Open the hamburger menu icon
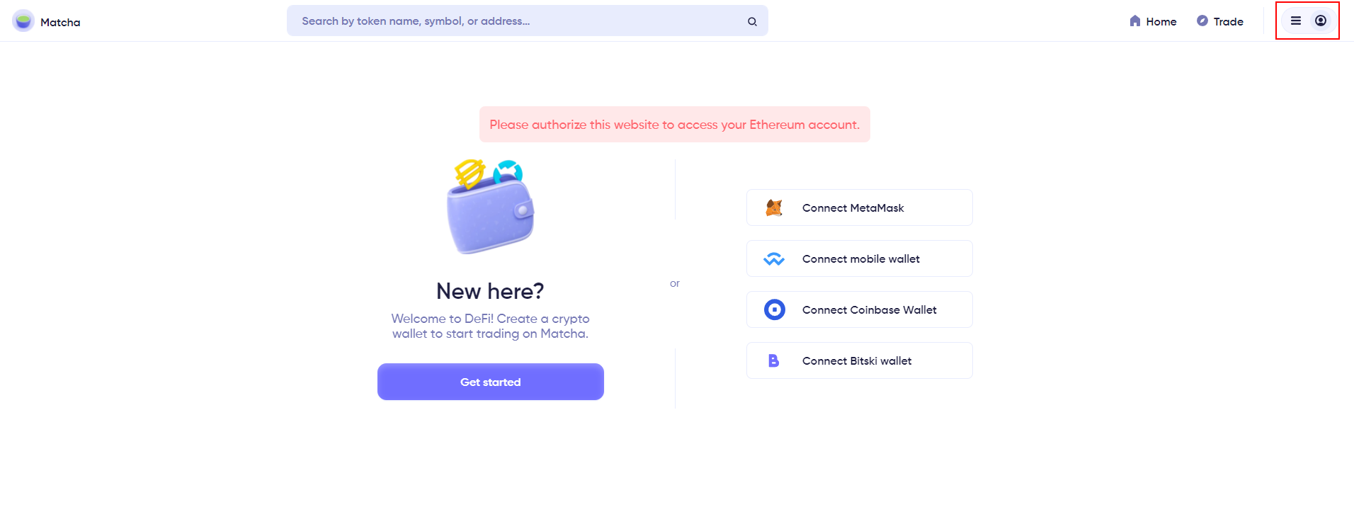Viewport: 1354px width, 529px height. 1296,21
